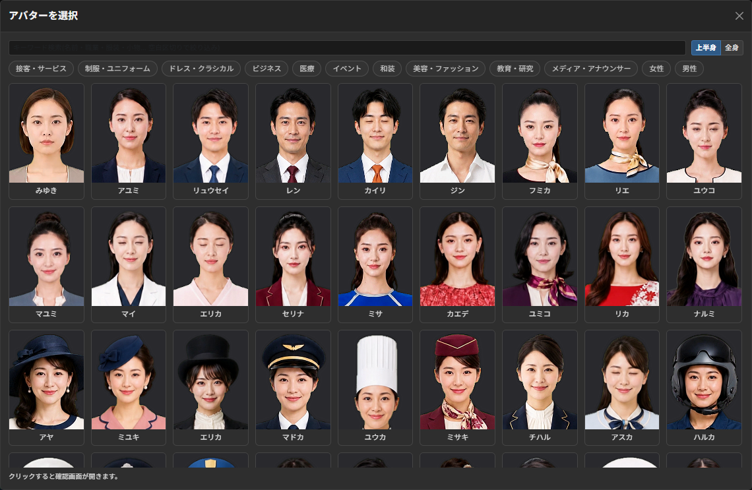Filter avatars by イベント
The height and width of the screenshot is (490, 752).
pyautogui.click(x=347, y=69)
